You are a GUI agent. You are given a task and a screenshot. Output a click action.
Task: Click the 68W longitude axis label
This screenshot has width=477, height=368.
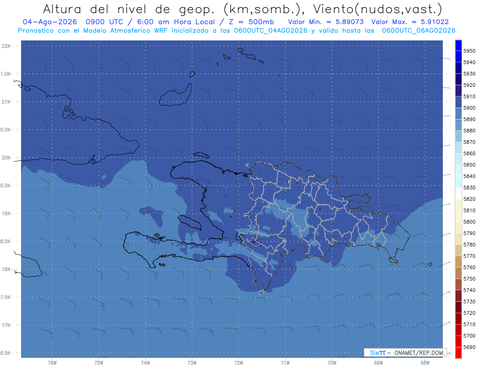tap(425, 362)
